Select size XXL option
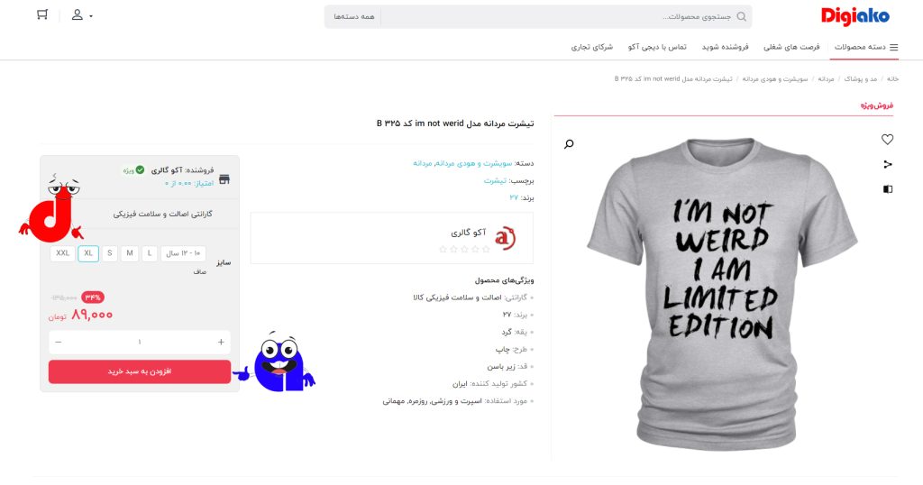The height and width of the screenshot is (485, 923). coord(62,253)
